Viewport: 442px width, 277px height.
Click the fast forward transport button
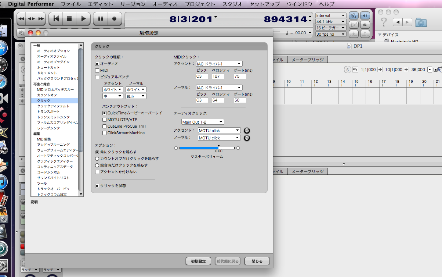click(x=41, y=18)
